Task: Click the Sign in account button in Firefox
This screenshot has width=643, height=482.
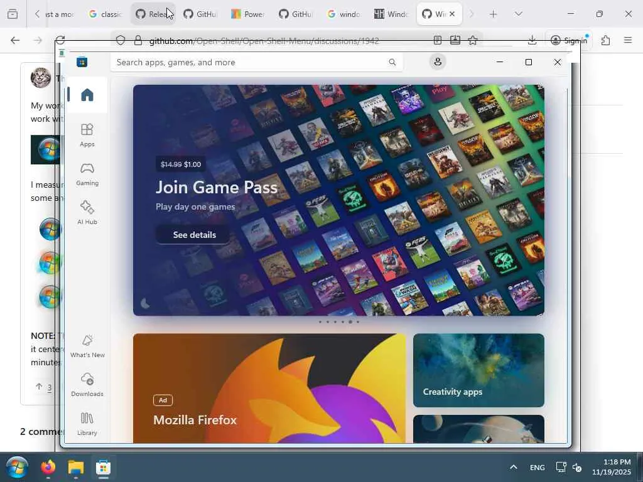Action: (569, 40)
